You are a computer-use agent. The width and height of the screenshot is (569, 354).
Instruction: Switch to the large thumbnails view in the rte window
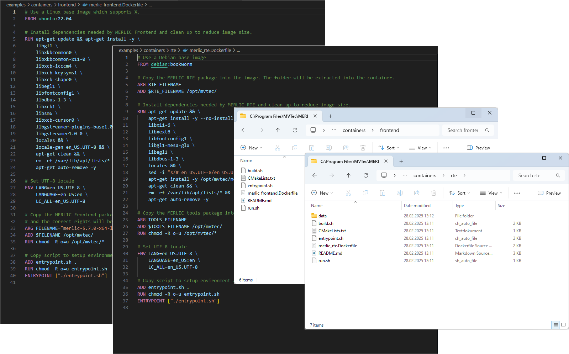click(563, 325)
